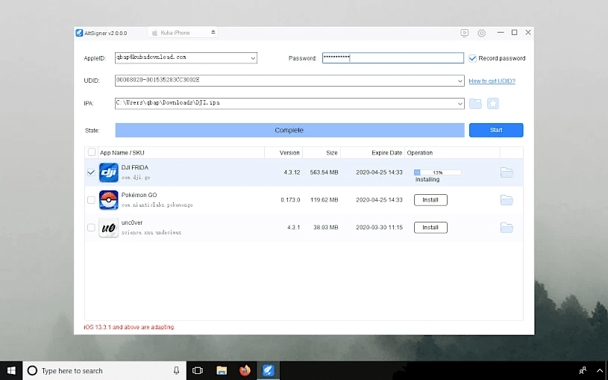Open File Explorer from taskbar

[222, 371]
